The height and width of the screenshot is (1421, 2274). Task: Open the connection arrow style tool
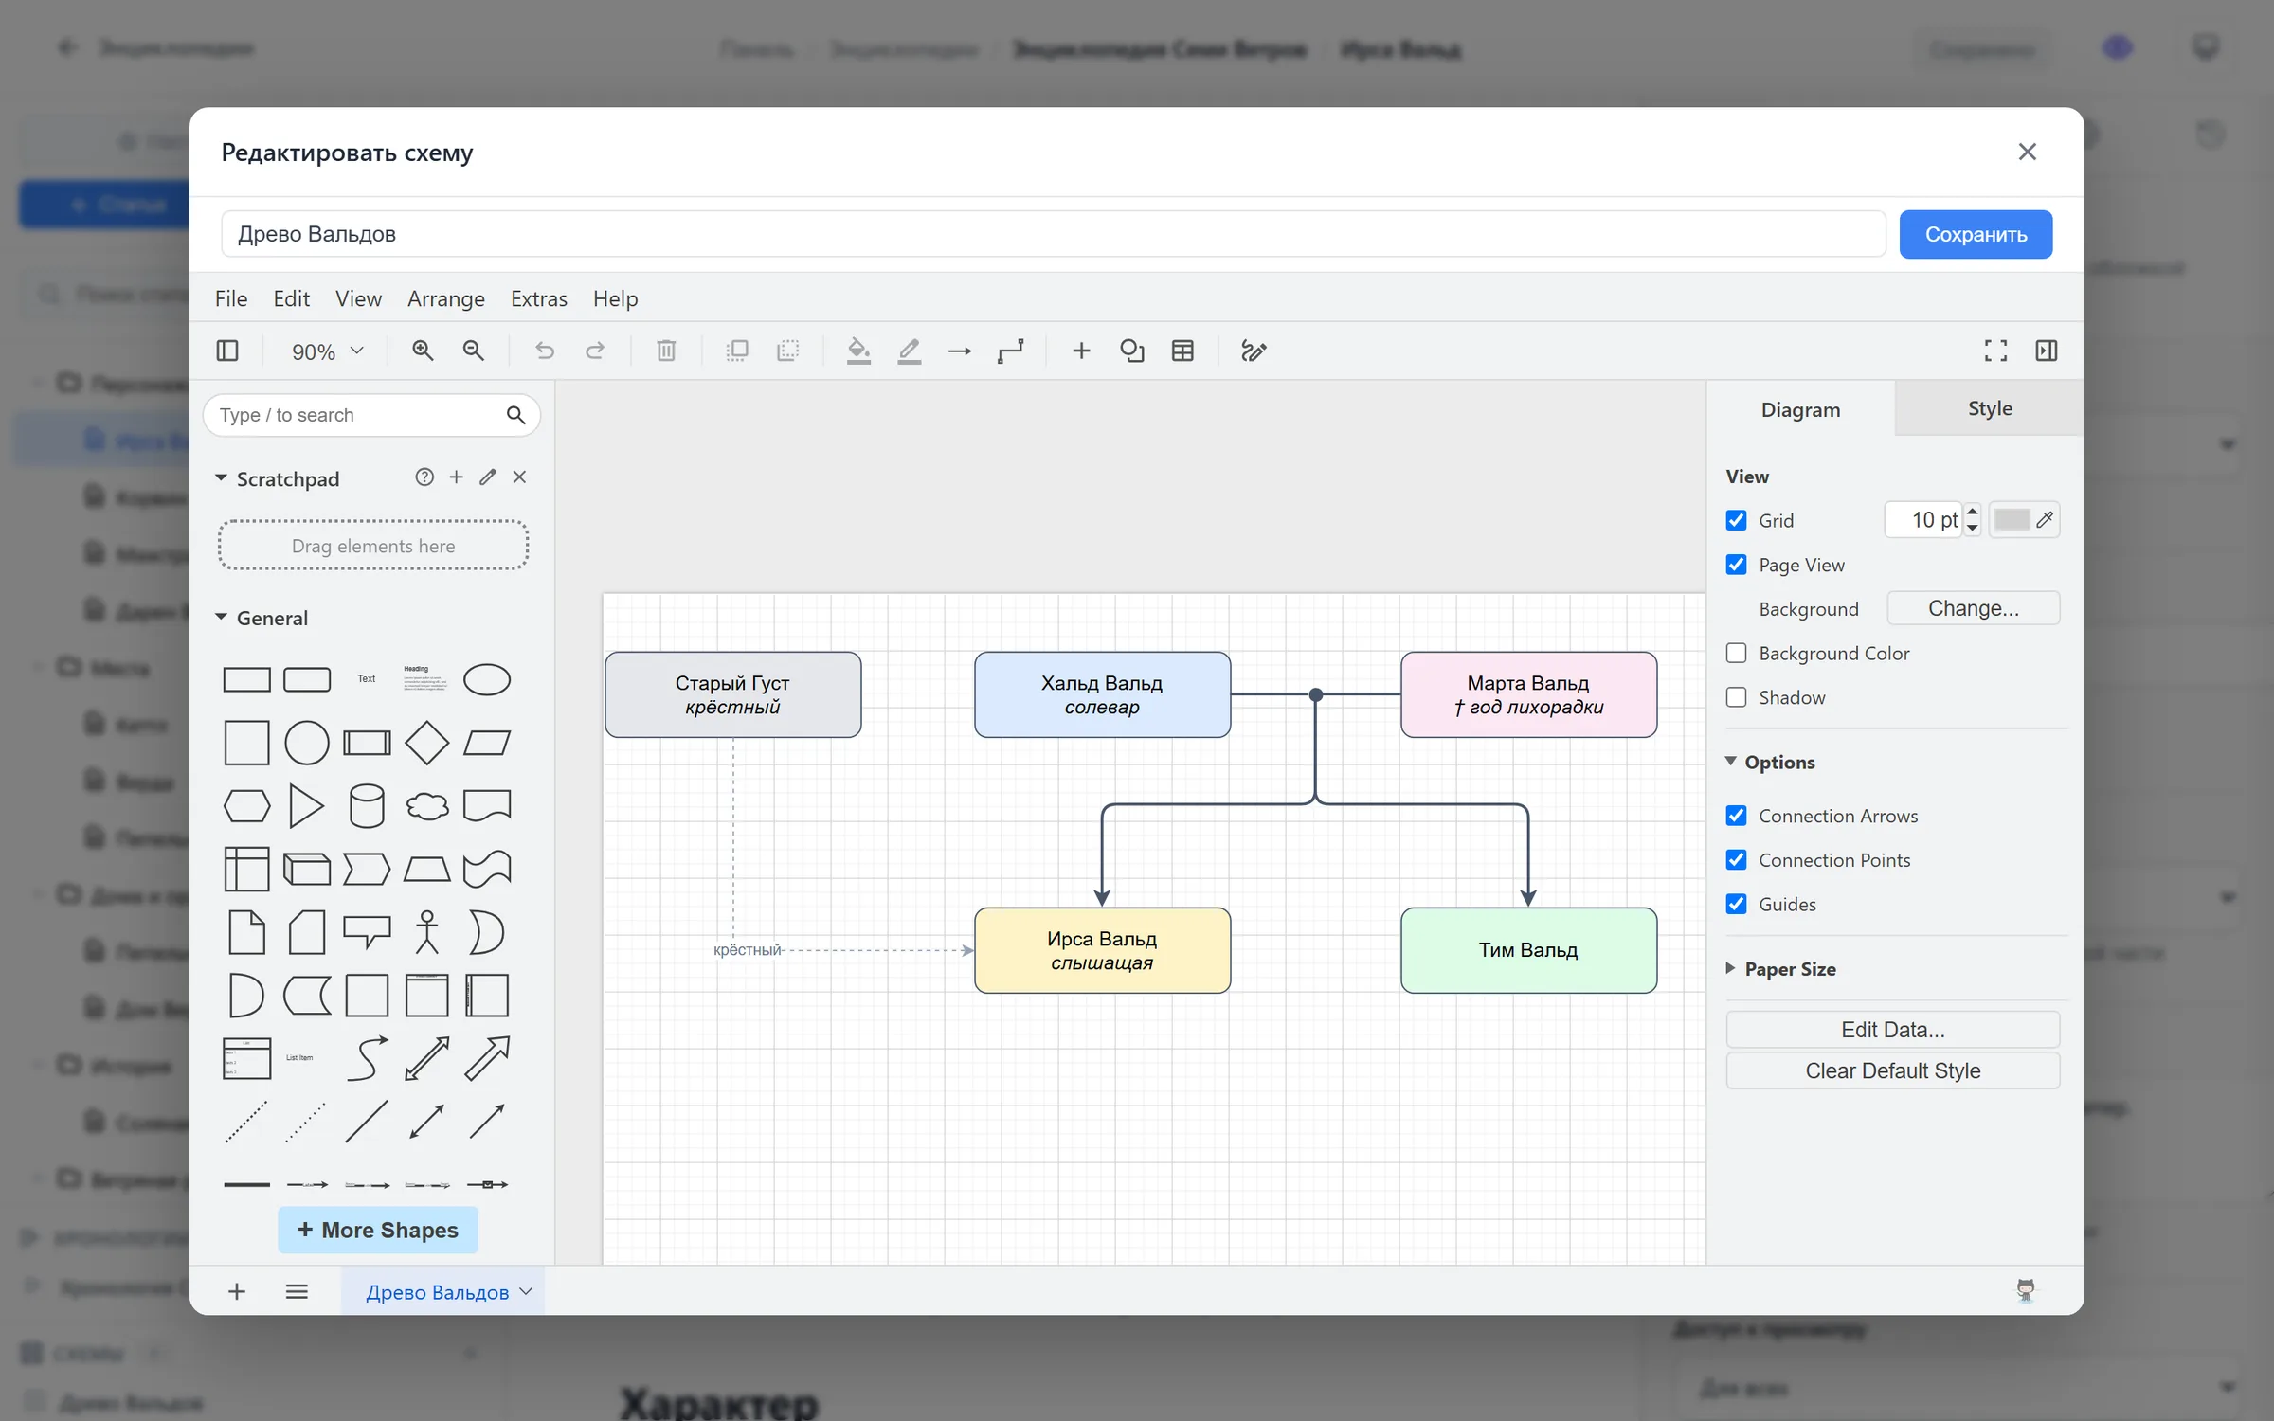(960, 351)
